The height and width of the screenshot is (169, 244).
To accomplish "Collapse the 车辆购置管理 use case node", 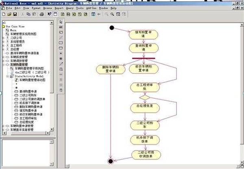I will 3,64.
